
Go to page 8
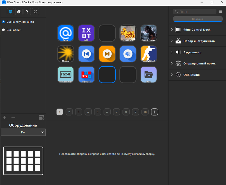pos(126,112)
